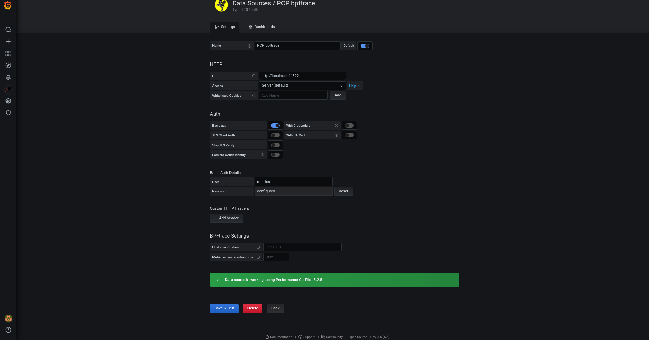Open the Help question mark icon
This screenshot has width=649, height=340.
point(8,330)
